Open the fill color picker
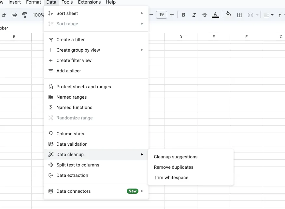The width and height of the screenshot is (285, 209). coord(228,15)
